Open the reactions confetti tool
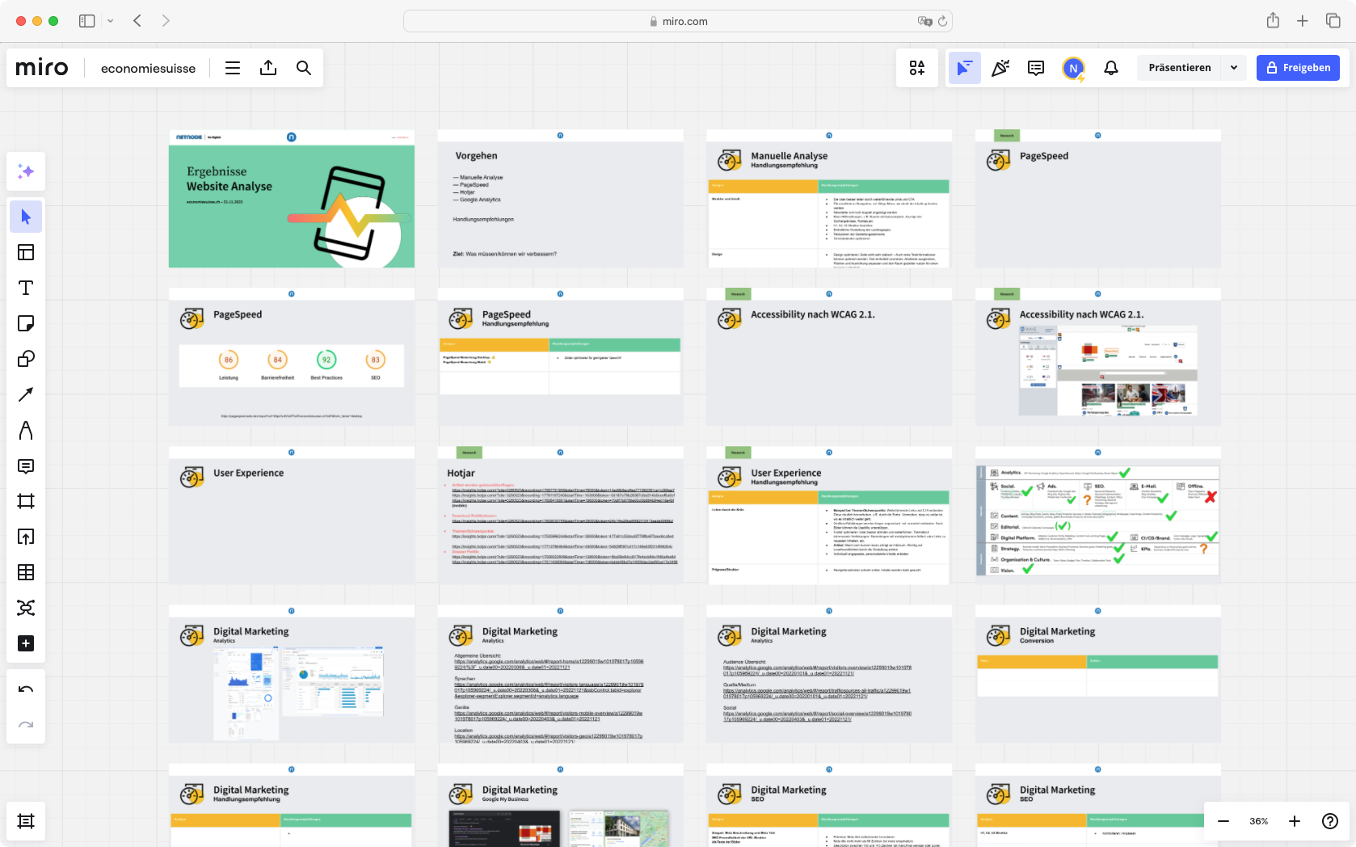The height and width of the screenshot is (847, 1356). coord(1000,68)
